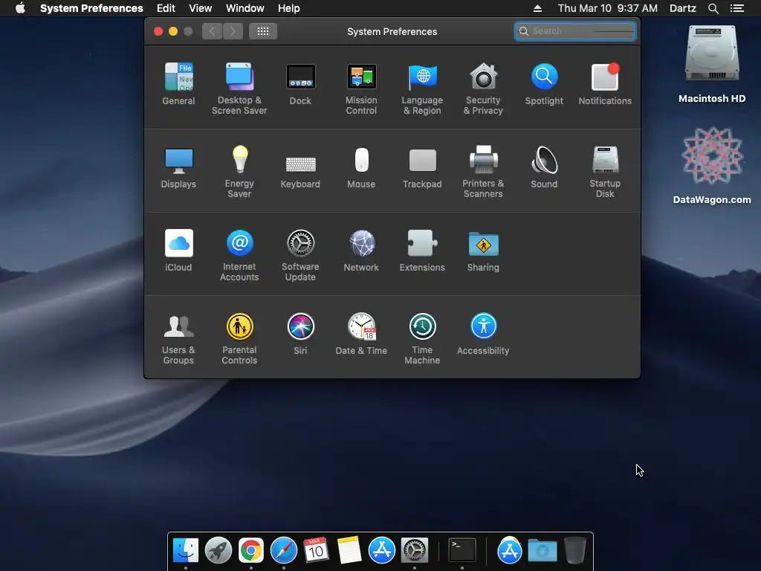The image size is (761, 571).
Task: Open Terminal from the Dock
Action: tap(462, 550)
